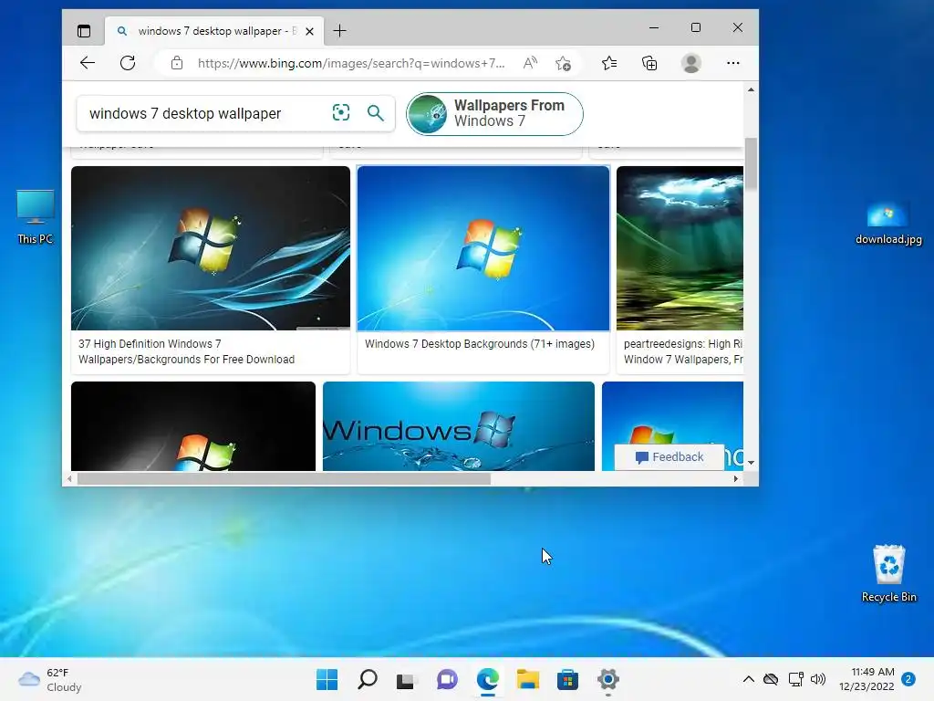Screen dimensions: 934x701
Task: Open taskbar Search
Action: [367, 679]
